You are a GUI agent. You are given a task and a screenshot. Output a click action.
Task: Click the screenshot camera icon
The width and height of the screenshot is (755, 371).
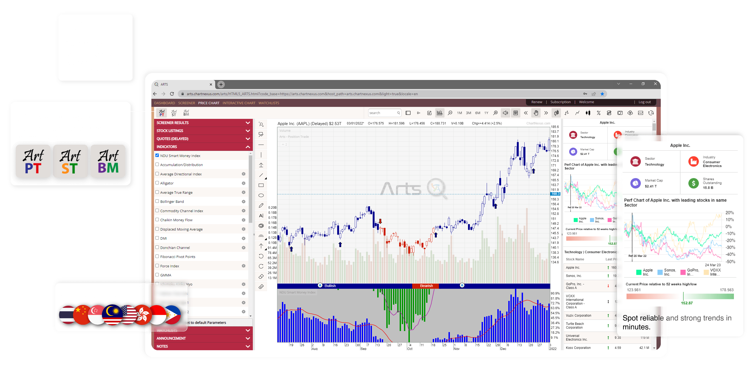620,113
